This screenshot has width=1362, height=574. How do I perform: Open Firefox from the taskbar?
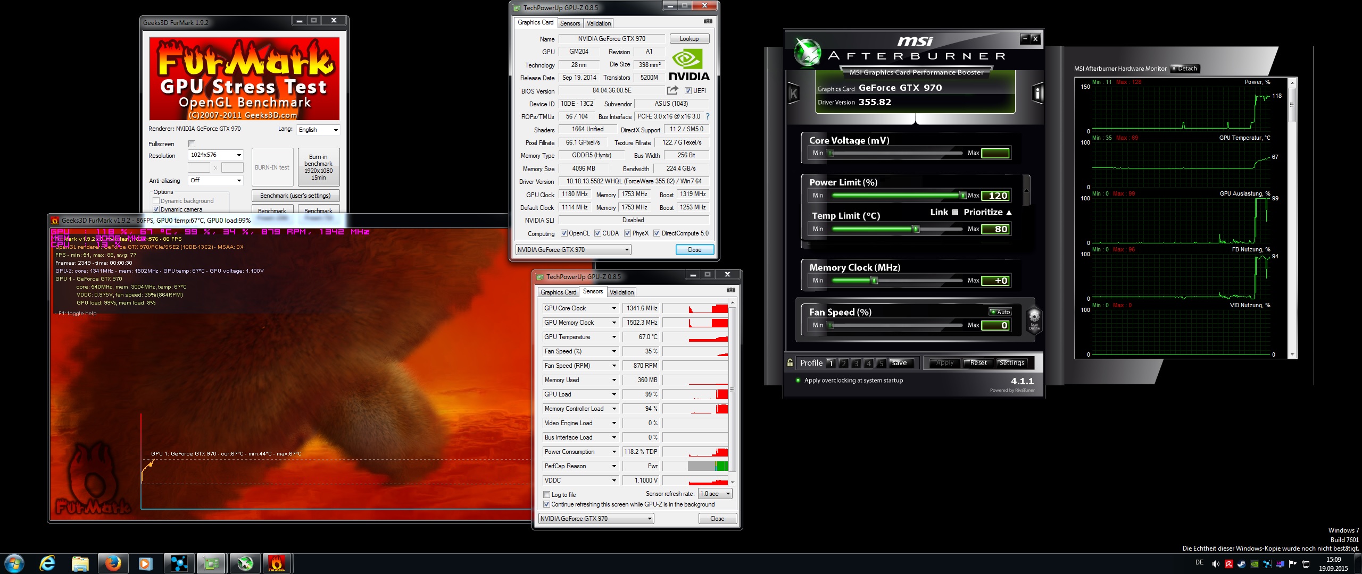113,563
